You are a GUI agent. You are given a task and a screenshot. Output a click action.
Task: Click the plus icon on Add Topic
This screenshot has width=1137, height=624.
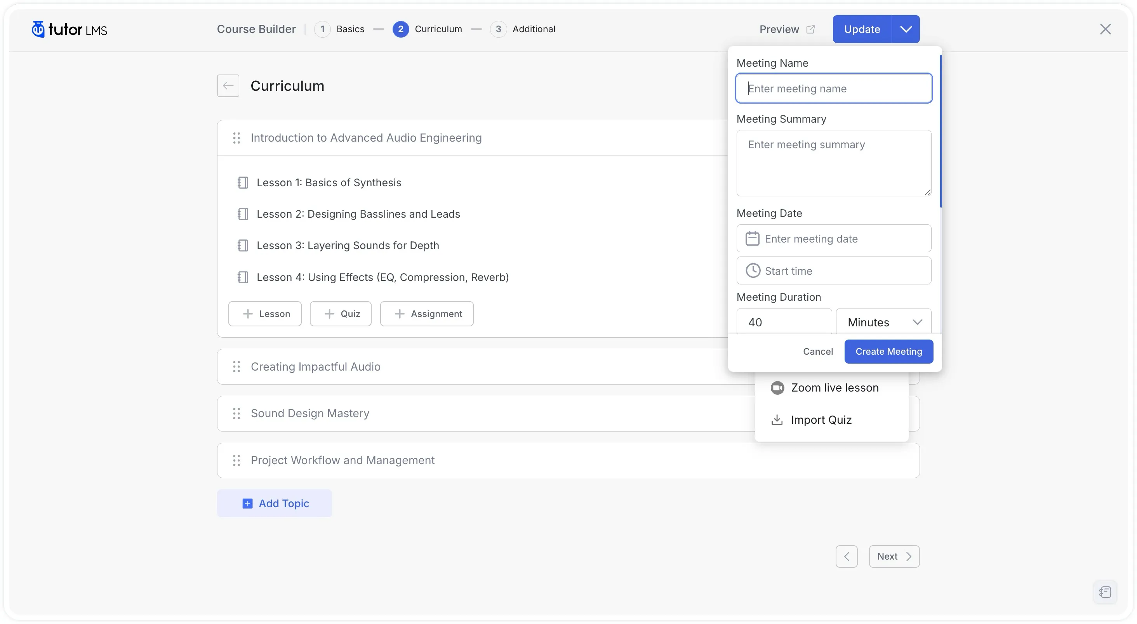tap(248, 503)
